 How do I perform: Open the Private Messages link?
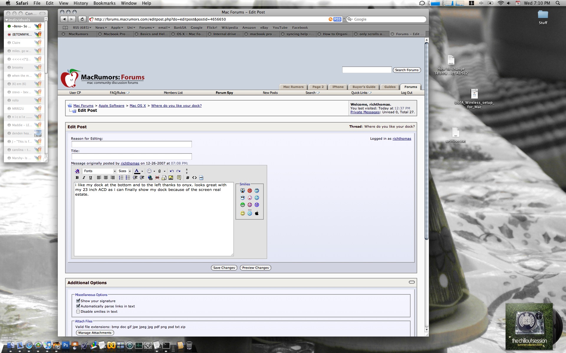tap(365, 112)
